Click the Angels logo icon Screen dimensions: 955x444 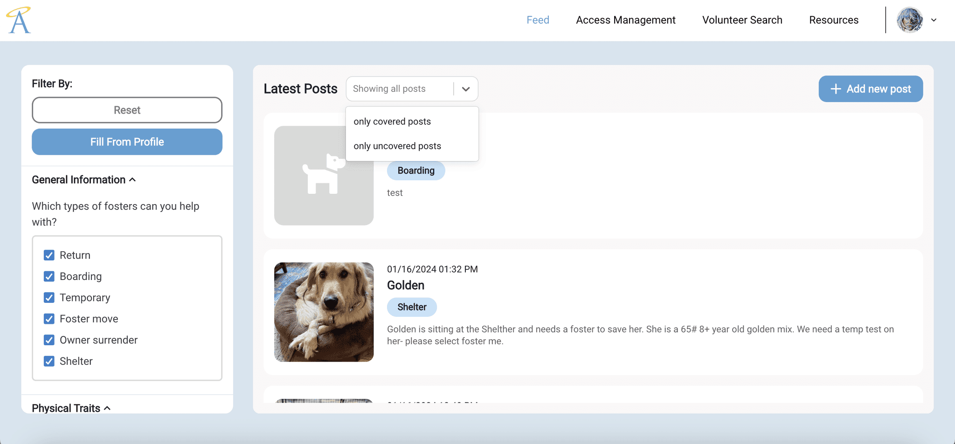19,20
